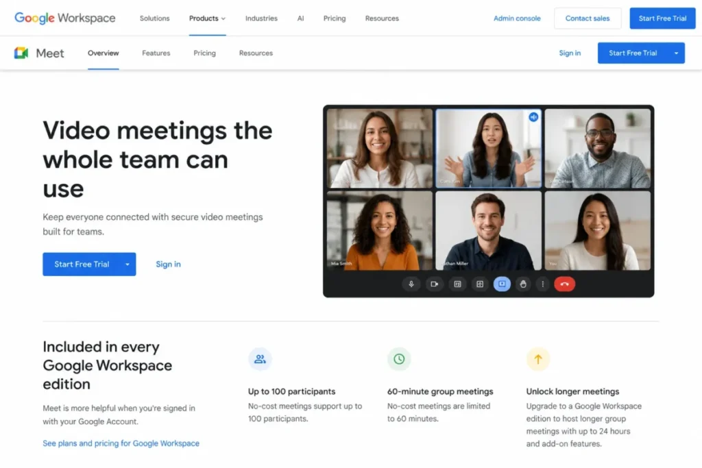
Task: Click the present screen icon in meeting toolbar
Action: click(x=479, y=284)
